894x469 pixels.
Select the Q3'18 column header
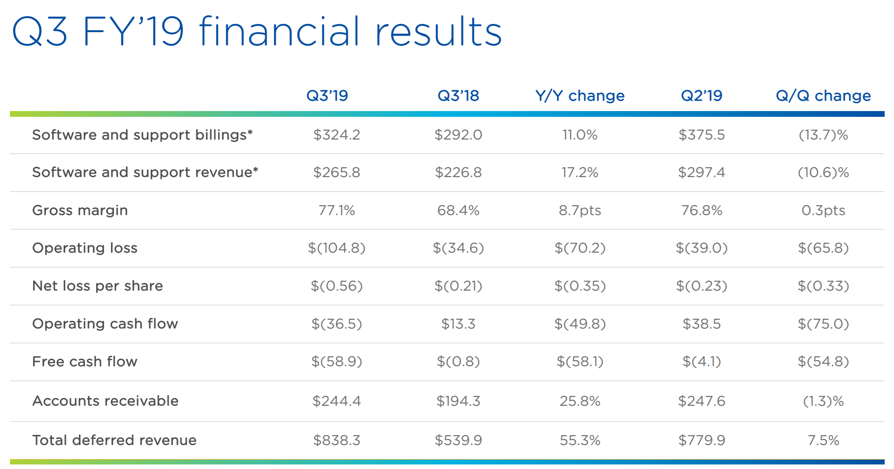point(458,96)
